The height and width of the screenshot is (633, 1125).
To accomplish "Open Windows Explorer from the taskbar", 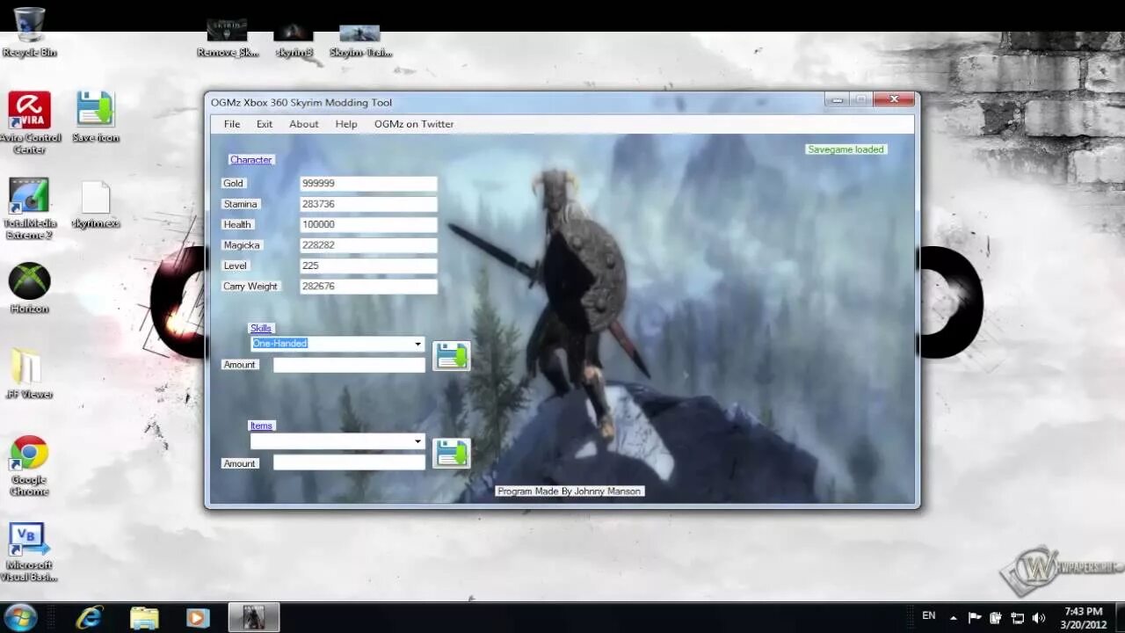I will (144, 617).
